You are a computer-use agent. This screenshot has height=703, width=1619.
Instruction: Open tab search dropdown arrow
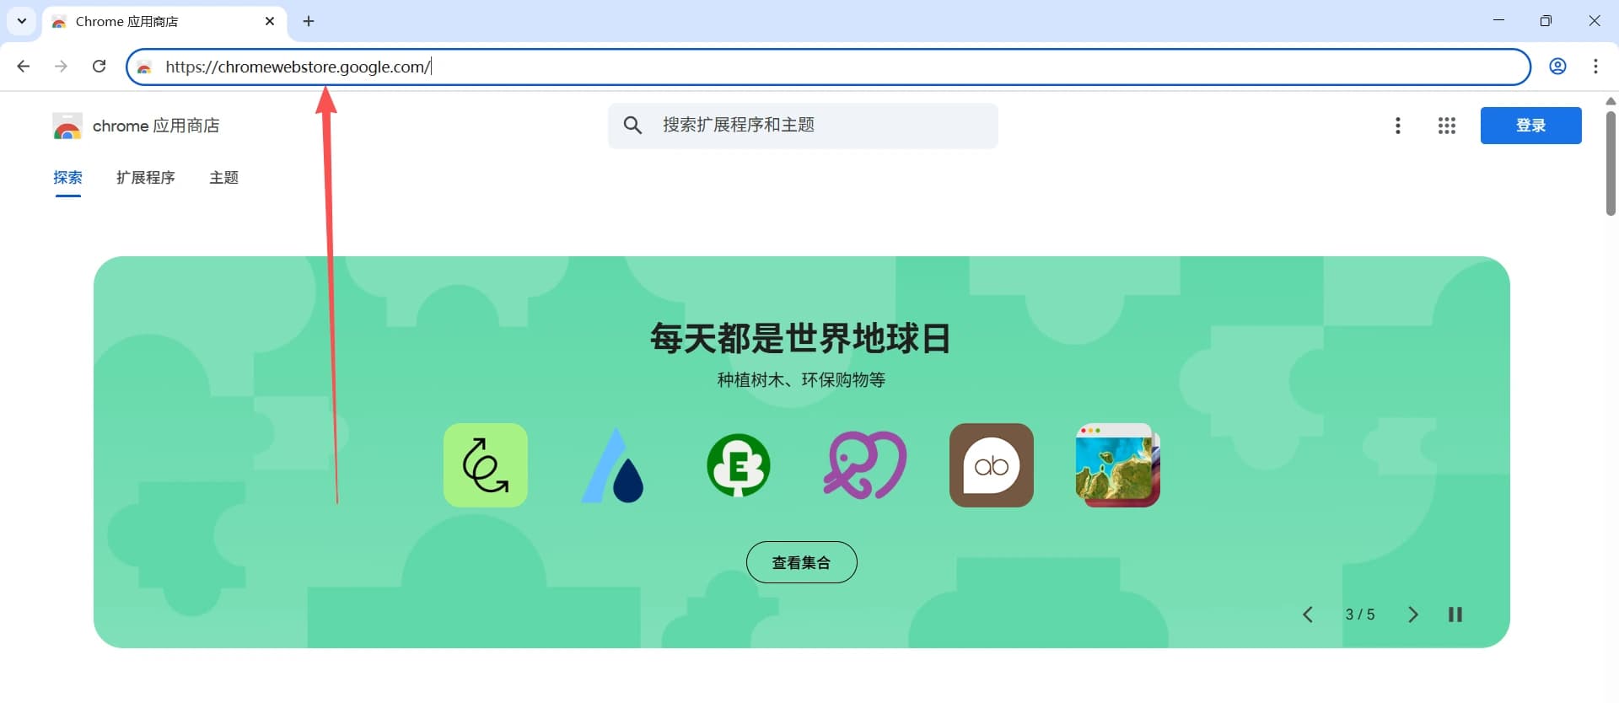click(22, 21)
